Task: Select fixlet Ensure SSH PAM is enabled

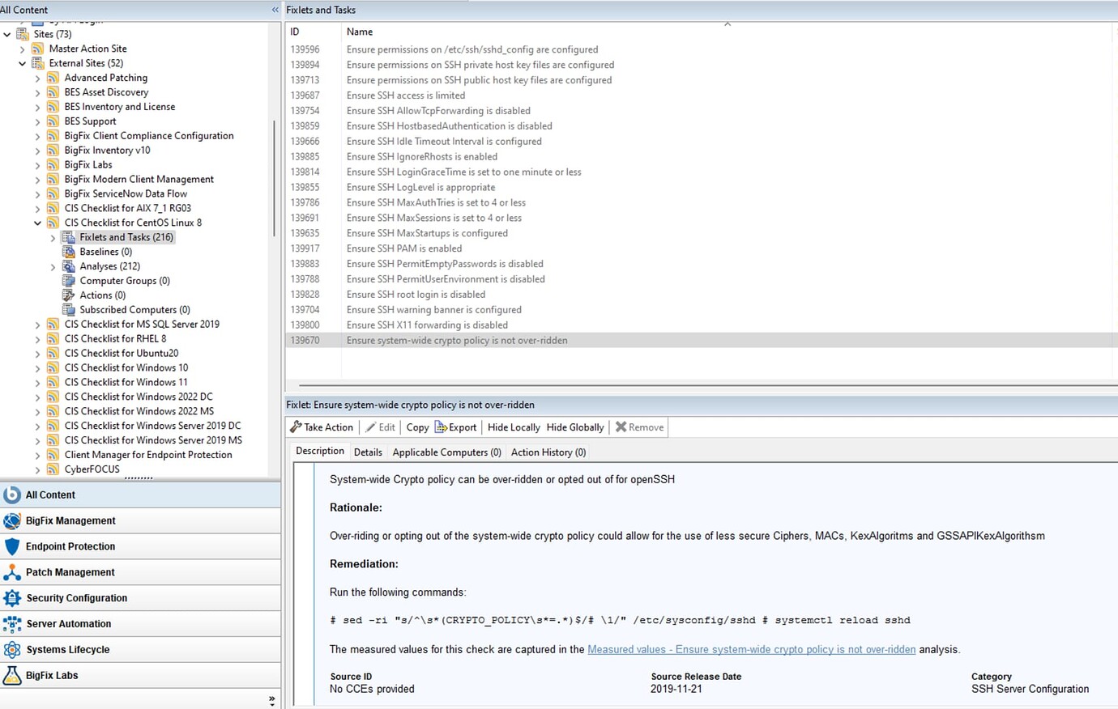Action: click(403, 248)
